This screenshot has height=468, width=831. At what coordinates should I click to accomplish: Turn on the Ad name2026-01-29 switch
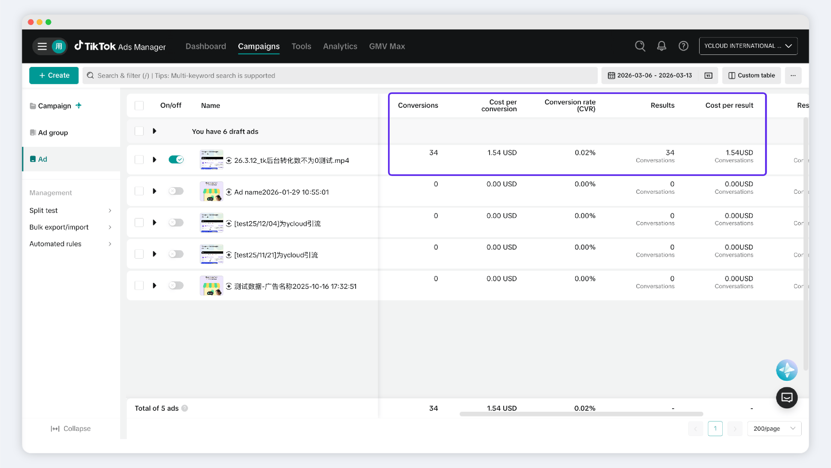coord(176,191)
